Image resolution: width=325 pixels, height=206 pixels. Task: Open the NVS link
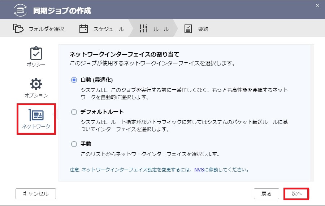199,170
